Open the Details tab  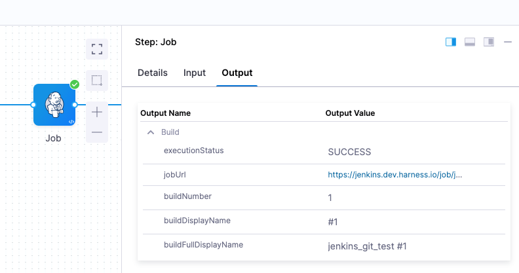point(152,73)
